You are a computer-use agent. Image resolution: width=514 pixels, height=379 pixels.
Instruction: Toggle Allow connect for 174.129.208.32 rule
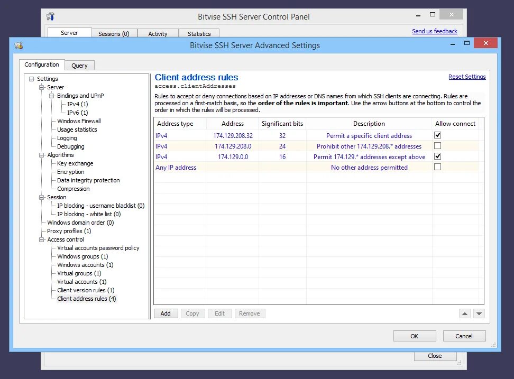(x=437, y=135)
